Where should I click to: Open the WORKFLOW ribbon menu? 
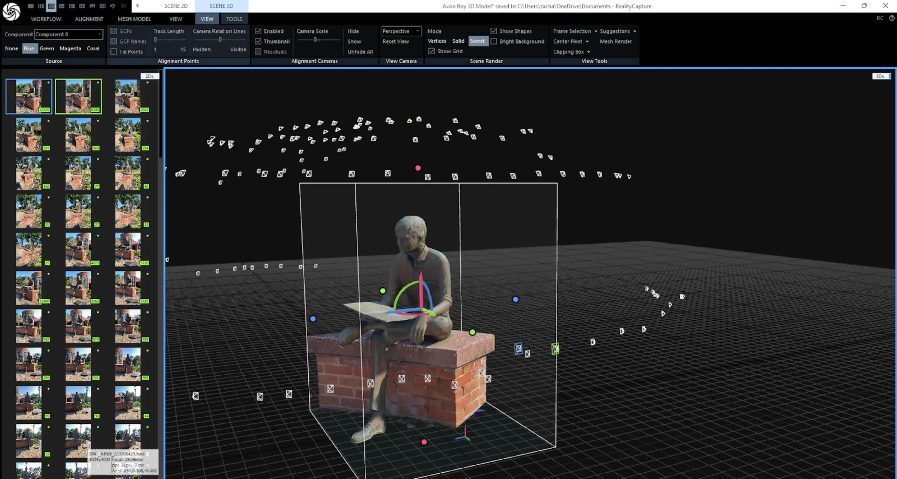(45, 19)
